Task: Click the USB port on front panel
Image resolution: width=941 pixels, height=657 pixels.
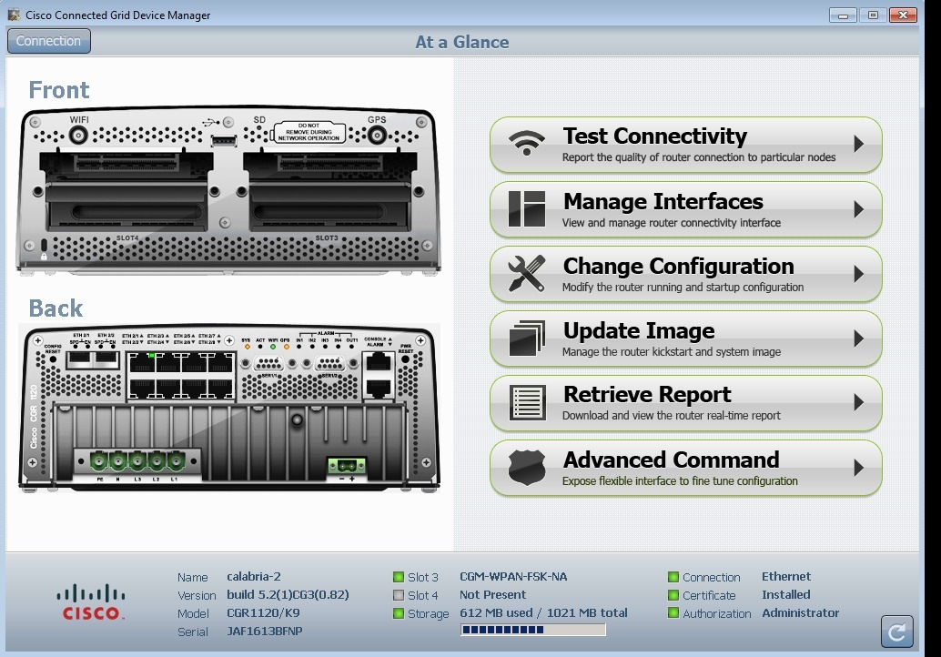Action: pyautogui.click(x=224, y=141)
